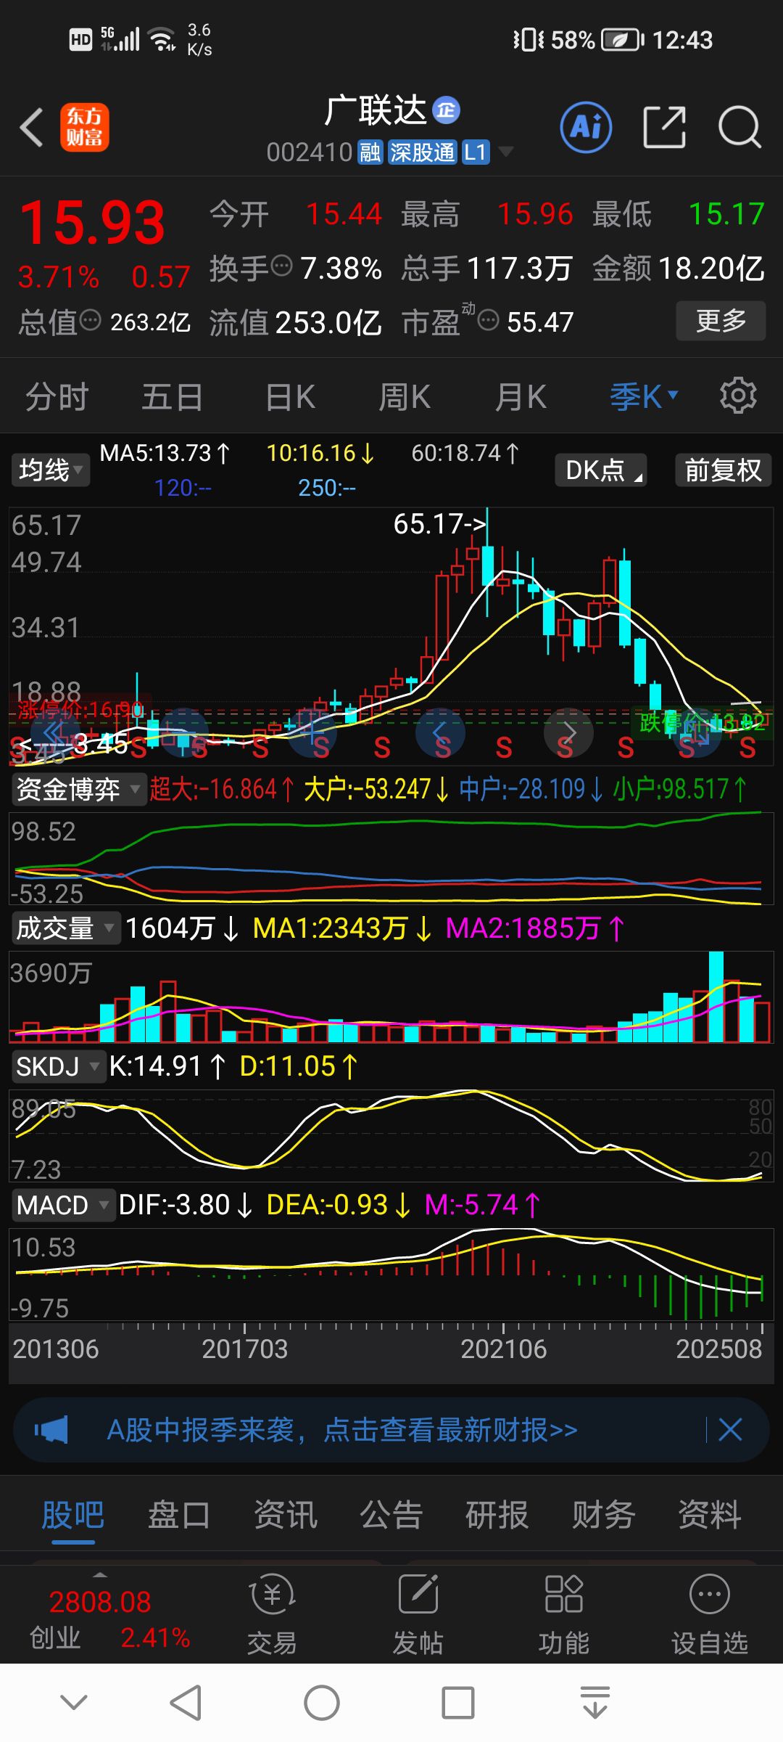Tap 设自选 add to watchlist
Image resolution: width=783 pixels, height=1742 pixels.
(x=709, y=1614)
